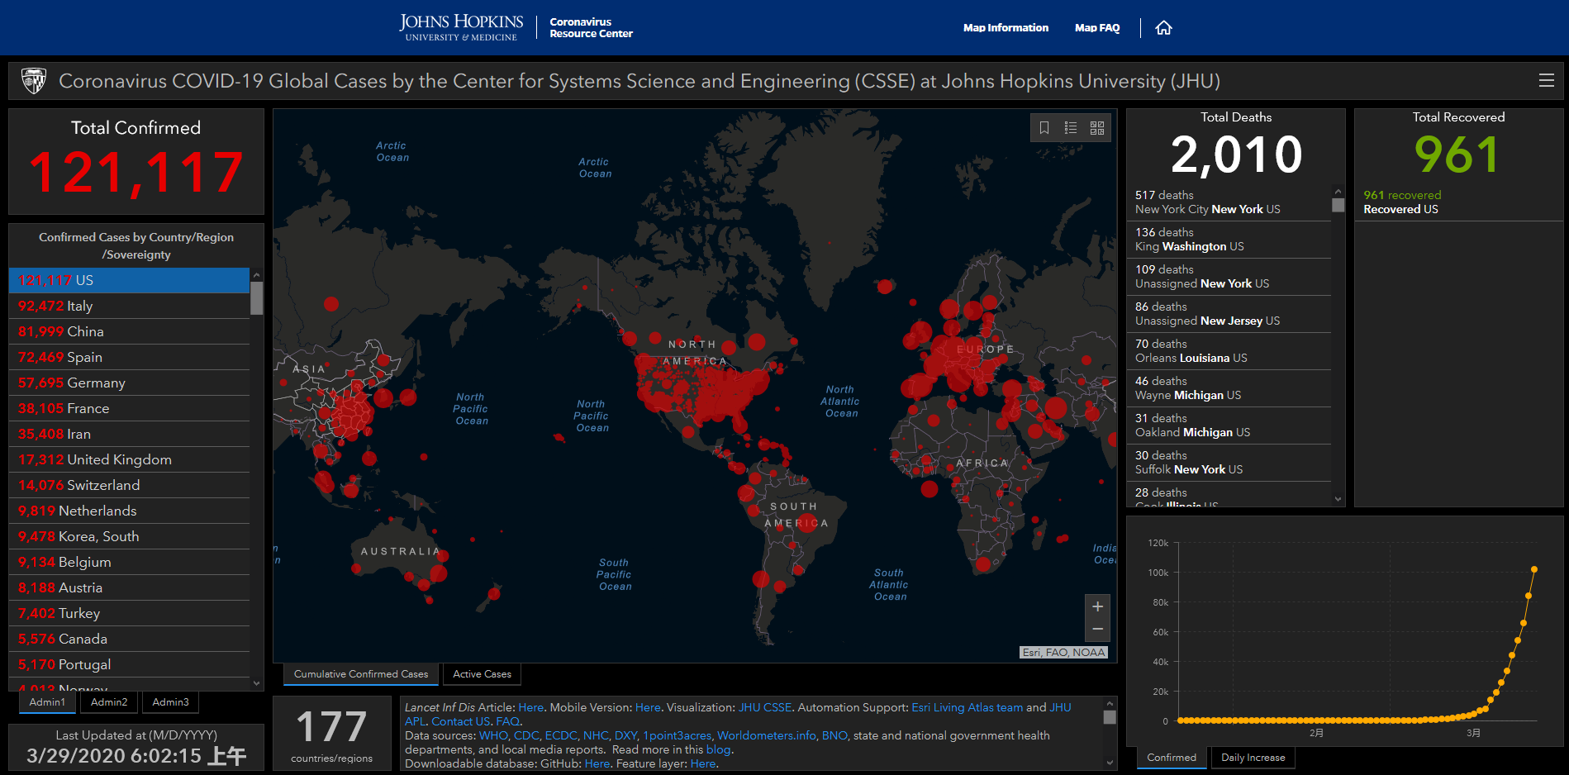
Task: Click the country list scrollbar thumb
Action: coord(257,298)
